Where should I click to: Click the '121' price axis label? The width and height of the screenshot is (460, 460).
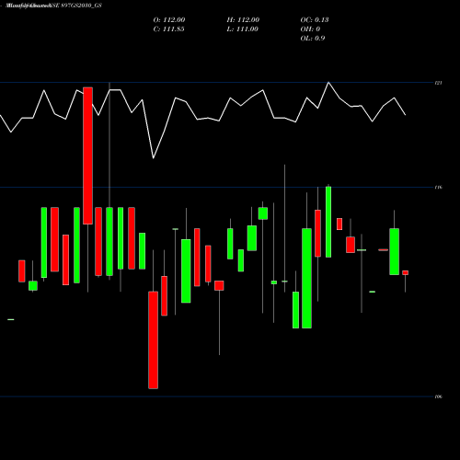click(439, 83)
